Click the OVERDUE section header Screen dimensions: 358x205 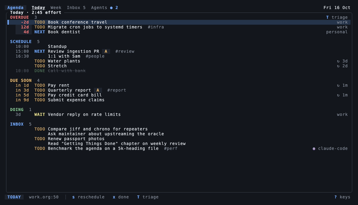19,17
